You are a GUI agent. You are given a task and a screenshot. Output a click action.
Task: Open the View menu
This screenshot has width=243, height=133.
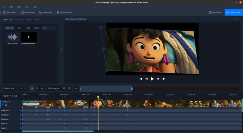[x=27, y=7]
